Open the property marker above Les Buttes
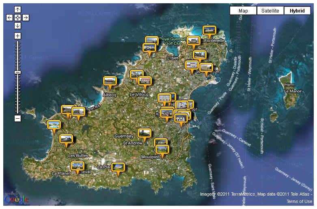 click(66, 139)
